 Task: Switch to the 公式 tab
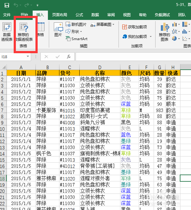click(x=79, y=15)
